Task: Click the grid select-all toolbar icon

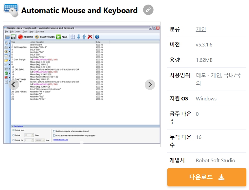Action: pos(73,37)
